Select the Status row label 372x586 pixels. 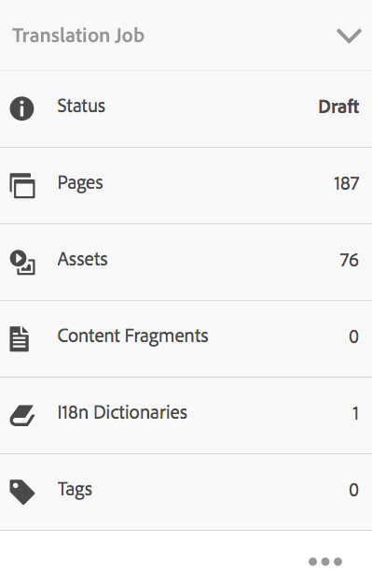tap(81, 106)
